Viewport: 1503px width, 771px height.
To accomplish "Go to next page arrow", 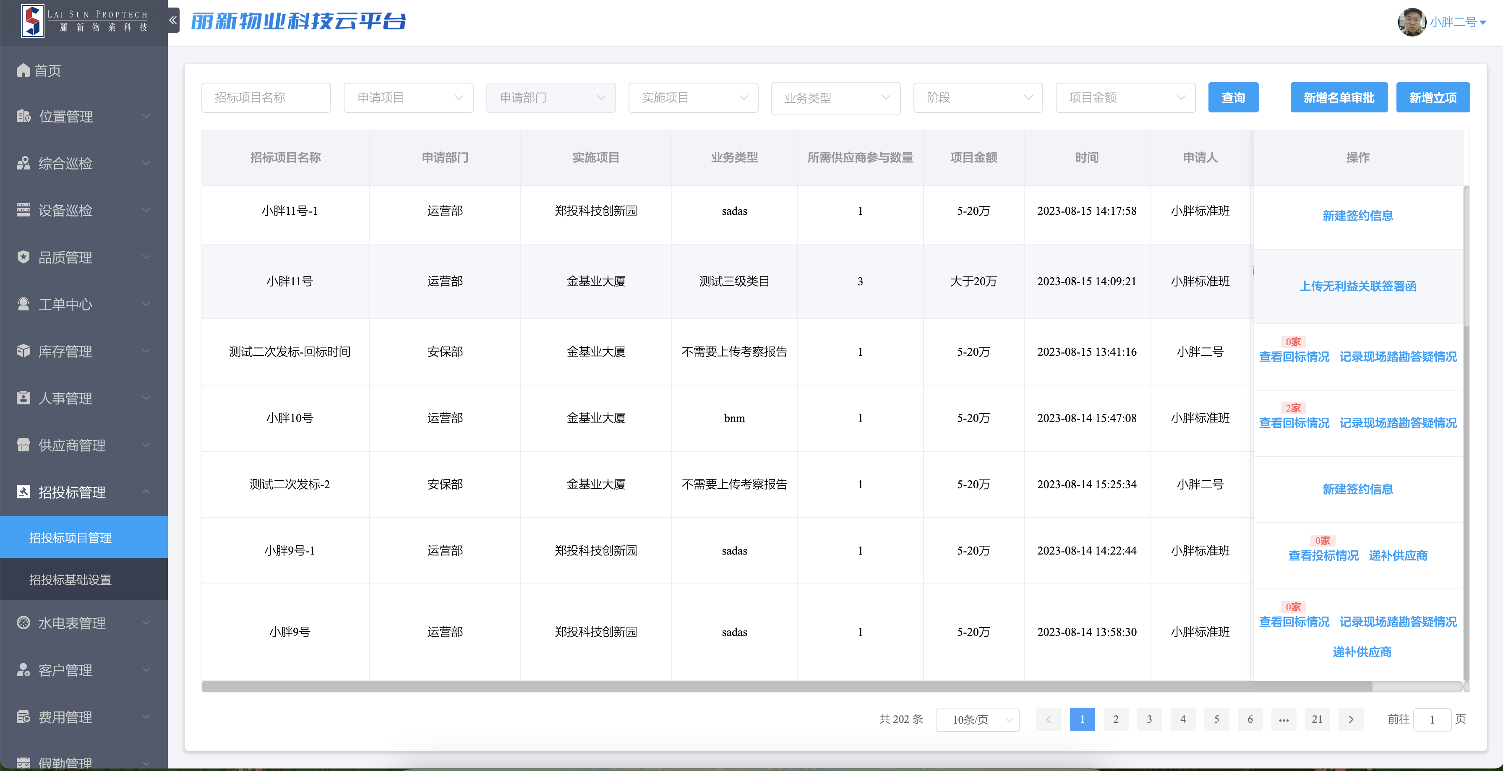I will pos(1351,719).
